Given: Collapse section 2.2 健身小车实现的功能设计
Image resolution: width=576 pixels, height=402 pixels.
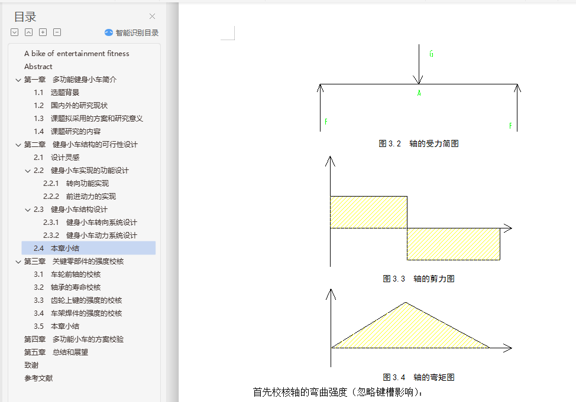Looking at the screenshot, I should point(28,171).
